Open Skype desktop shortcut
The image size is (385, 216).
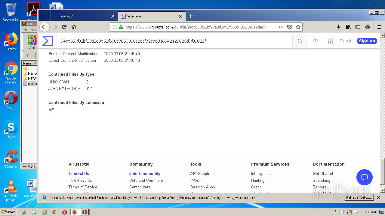11,130
